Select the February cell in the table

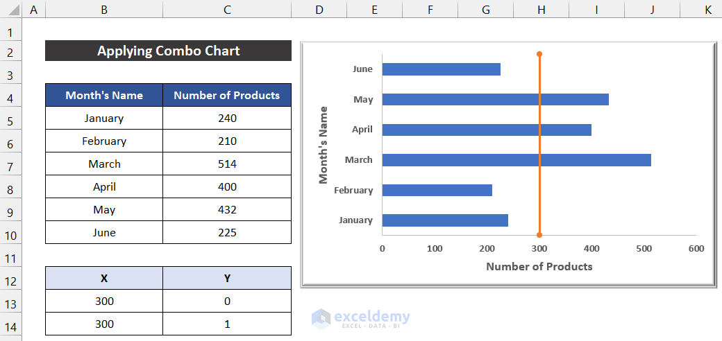pyautogui.click(x=104, y=141)
